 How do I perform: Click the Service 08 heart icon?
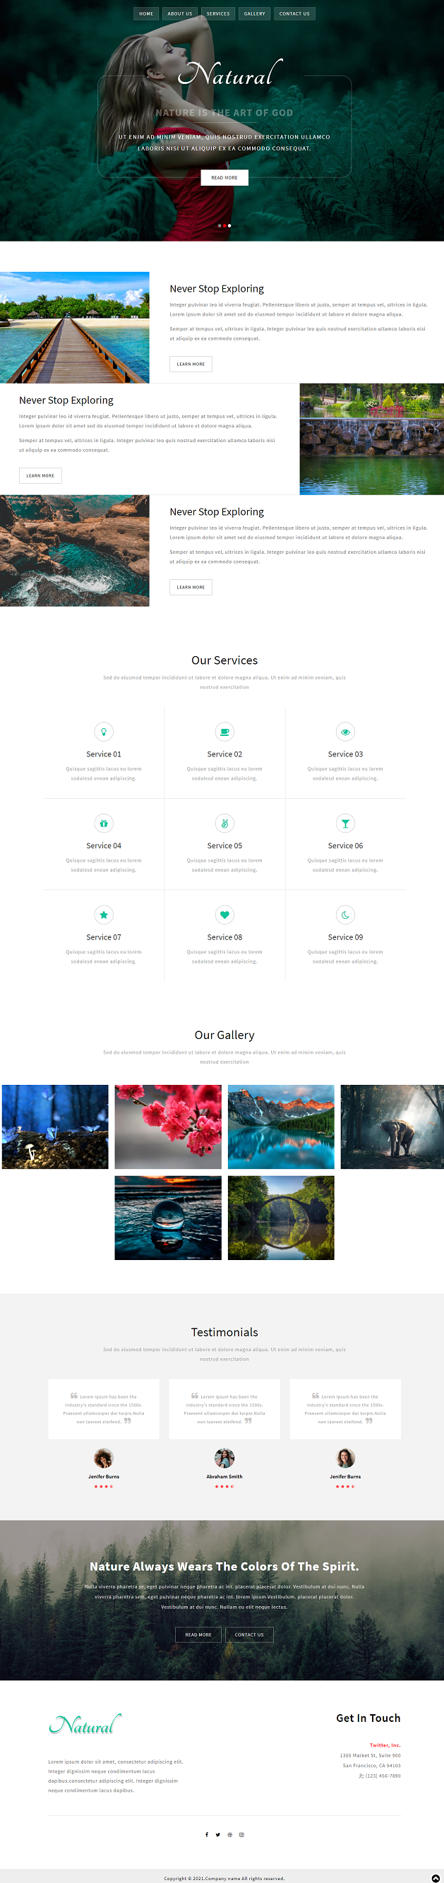click(224, 915)
